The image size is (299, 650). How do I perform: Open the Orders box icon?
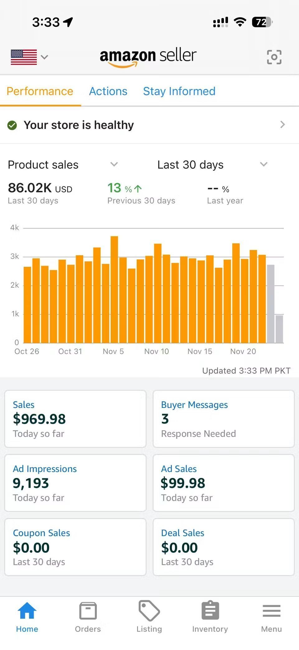pyautogui.click(x=88, y=611)
